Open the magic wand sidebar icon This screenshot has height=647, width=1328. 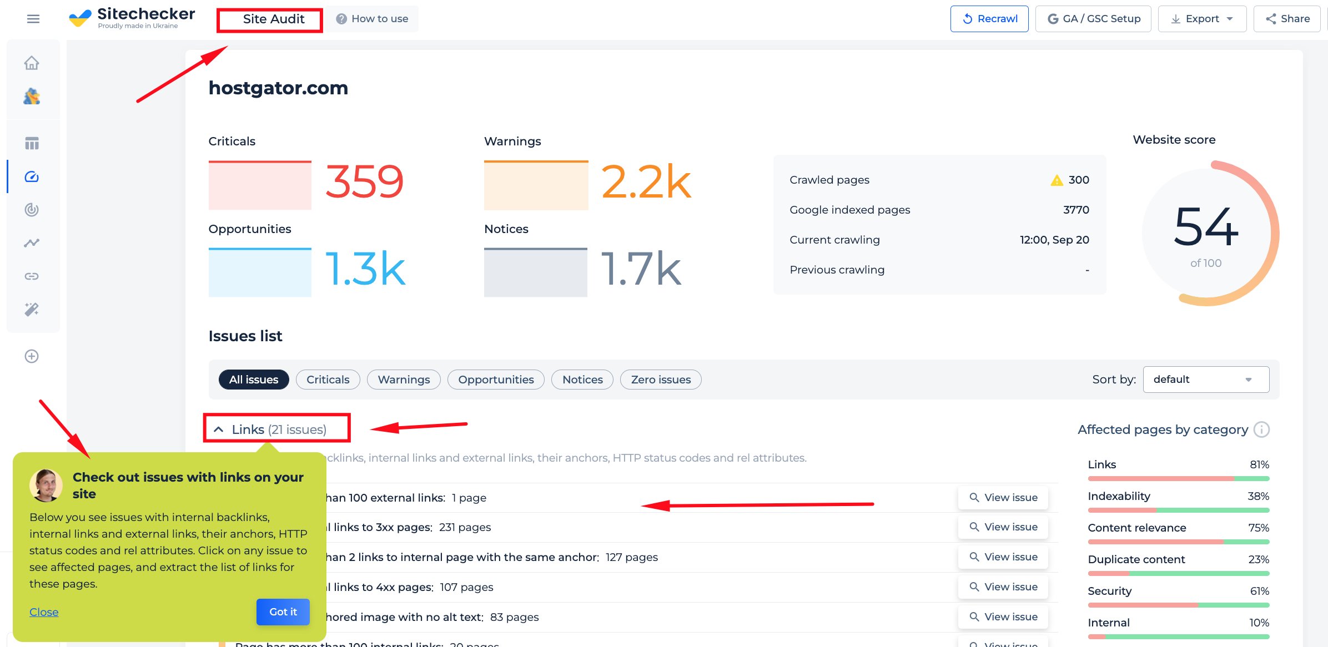32,310
